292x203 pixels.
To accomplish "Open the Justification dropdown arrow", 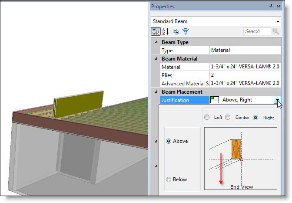I will pos(277,100).
